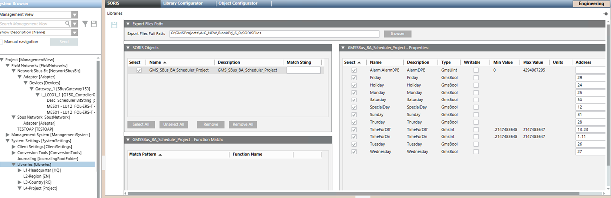The image size is (611, 198).
Task: Expand L1-Headquarter [HQ] tree node
Action: (20, 170)
